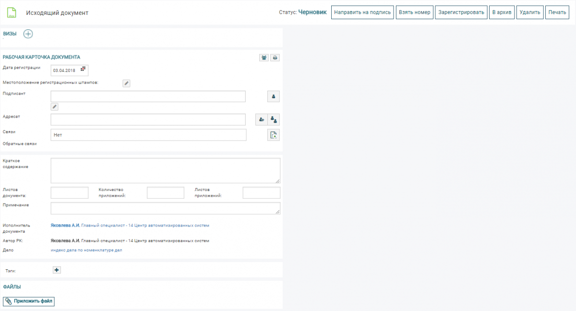The image size is (576, 311).
Task: Click the plus icon next to ВИЗЫ
Action: point(28,34)
